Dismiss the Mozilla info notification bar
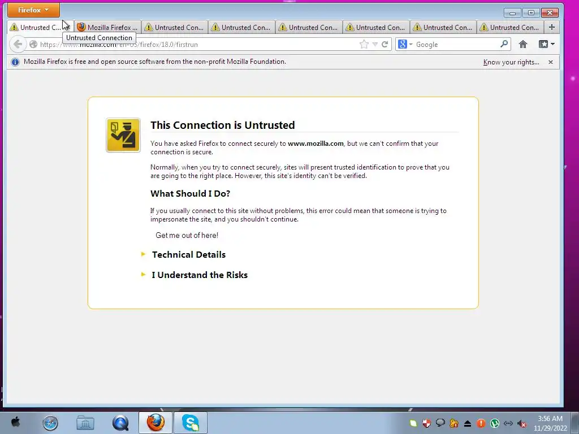This screenshot has width=579, height=434. click(551, 62)
